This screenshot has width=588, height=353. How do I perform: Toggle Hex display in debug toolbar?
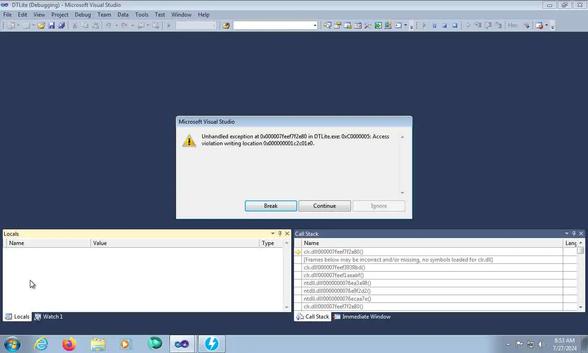click(x=513, y=25)
